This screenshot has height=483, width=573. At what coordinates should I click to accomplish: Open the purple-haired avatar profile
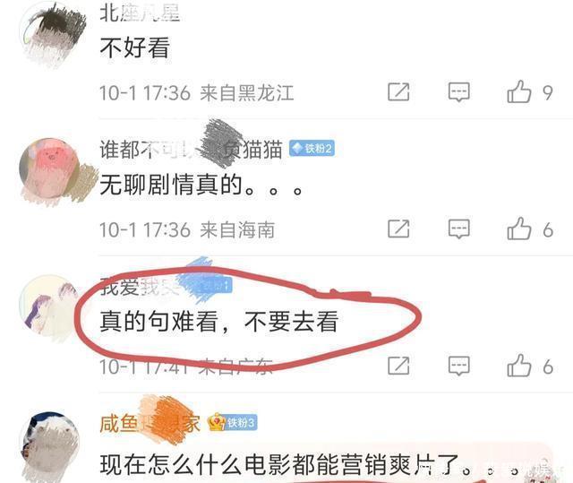(x=49, y=305)
